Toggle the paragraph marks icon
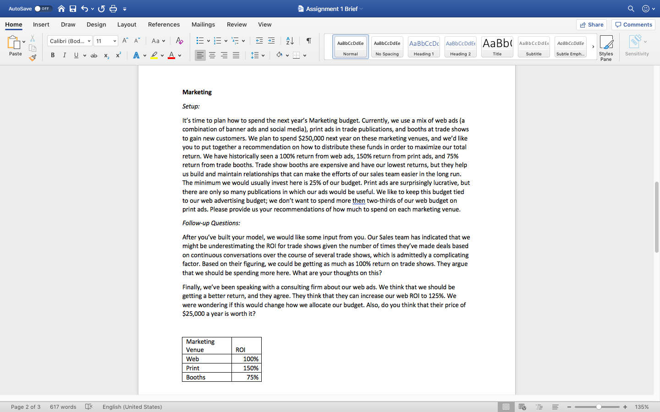 tap(308, 41)
